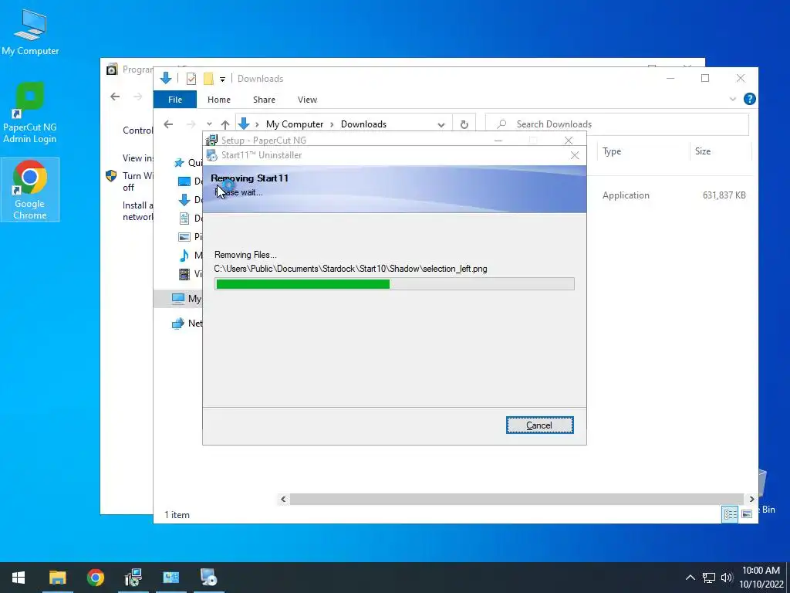Go back in the Downloads explorer window

click(168, 124)
